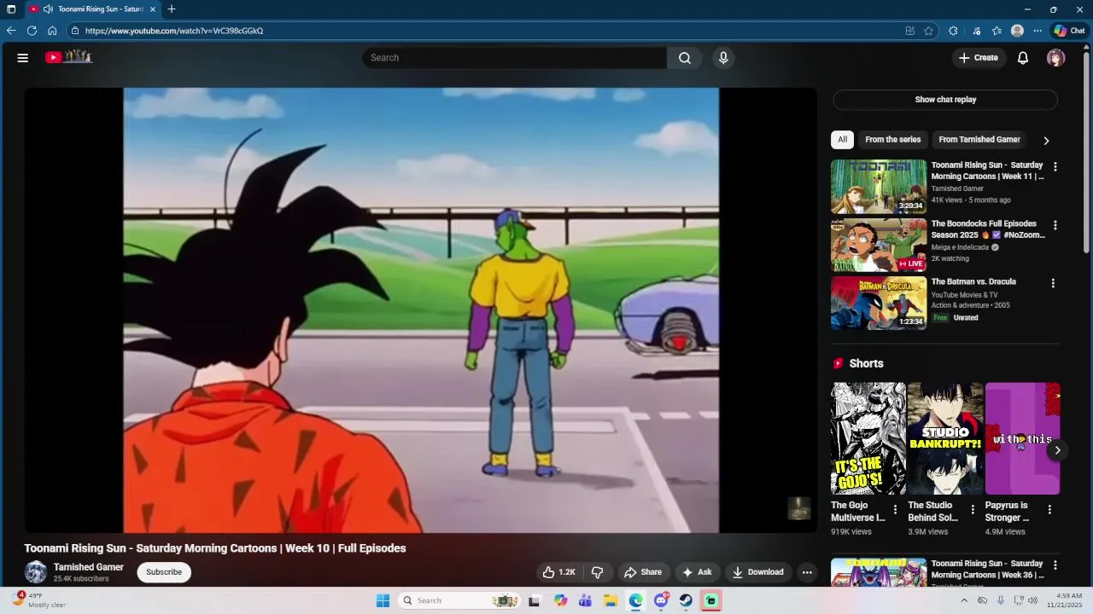Open options for Toonami Week 11 video
The width and height of the screenshot is (1093, 614).
1055,167
